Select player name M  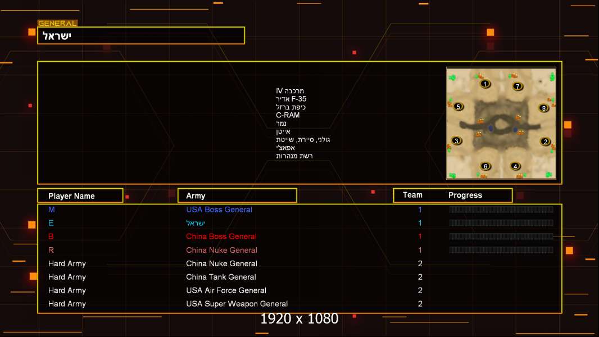tap(52, 210)
